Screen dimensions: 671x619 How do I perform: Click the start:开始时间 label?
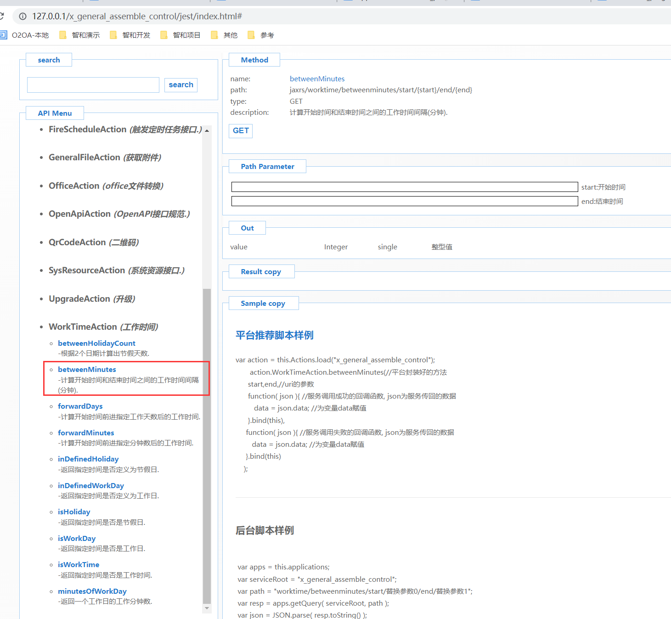[603, 187]
